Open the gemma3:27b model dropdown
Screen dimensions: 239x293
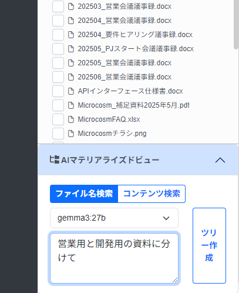114,218
